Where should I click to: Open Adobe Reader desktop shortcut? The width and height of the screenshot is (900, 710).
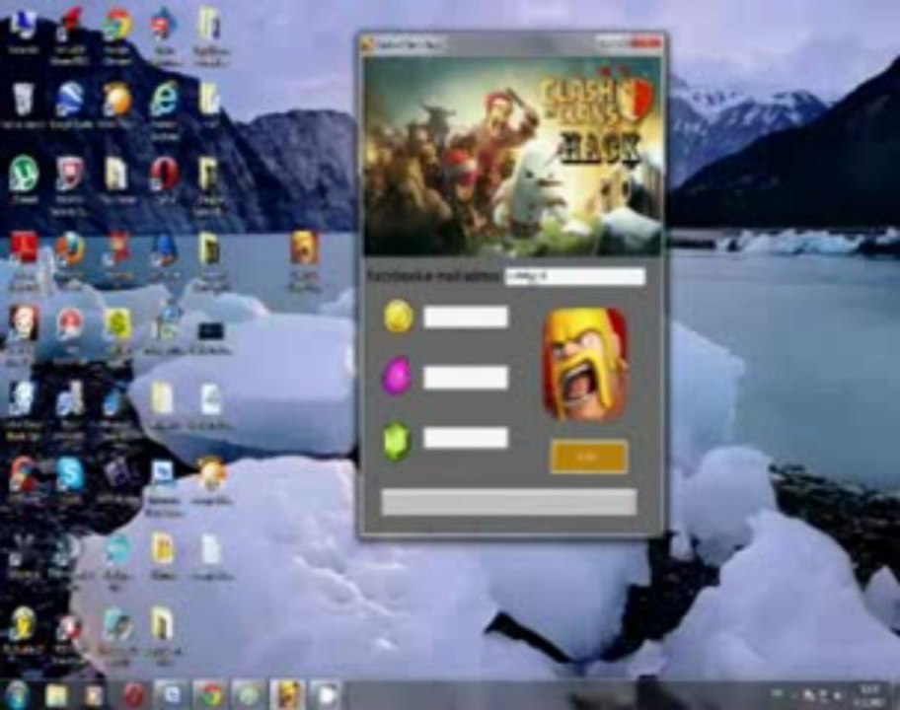[23, 248]
